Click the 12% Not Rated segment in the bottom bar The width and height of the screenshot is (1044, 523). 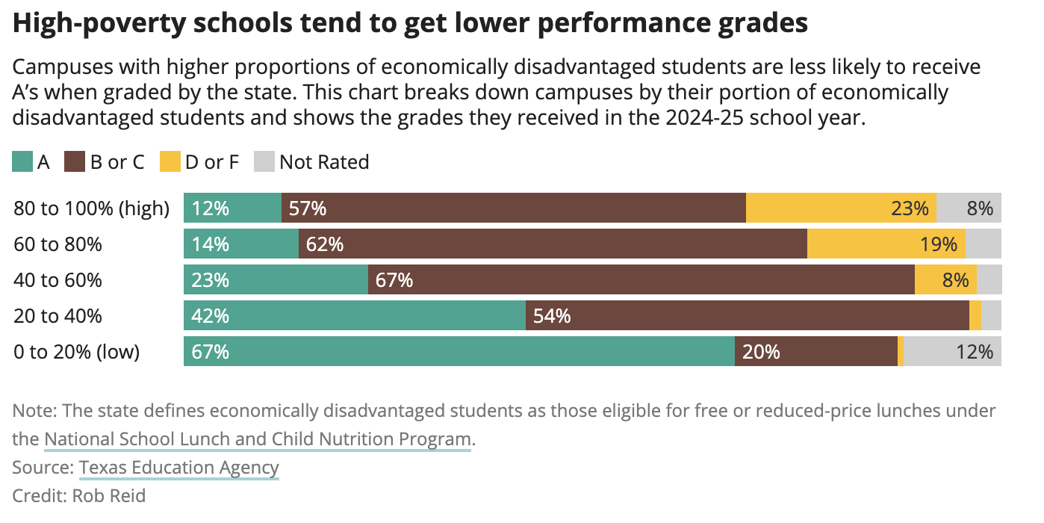[x=952, y=351]
